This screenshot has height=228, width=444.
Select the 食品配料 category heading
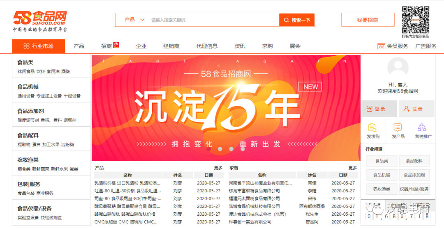coord(28,135)
